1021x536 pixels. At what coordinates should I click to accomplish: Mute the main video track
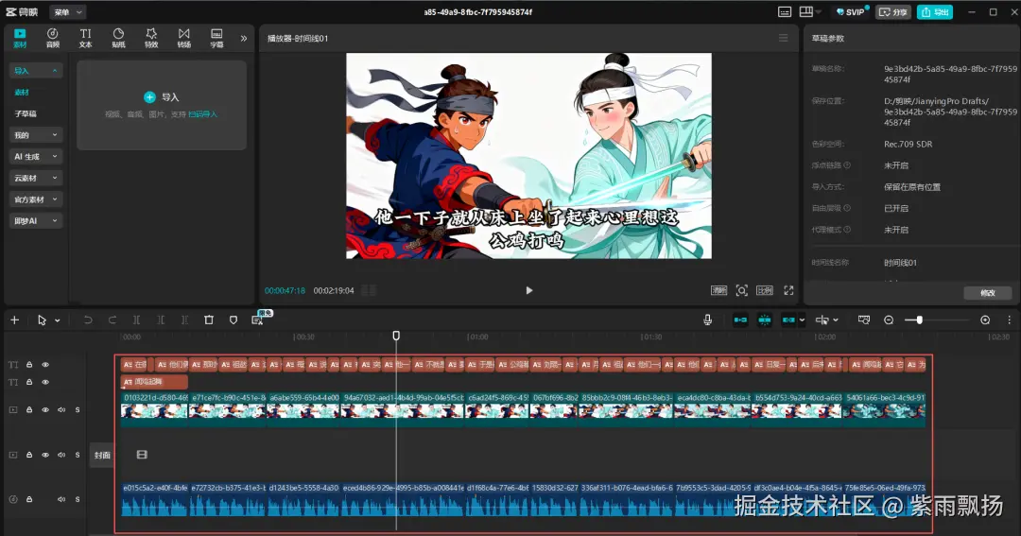[x=61, y=409]
